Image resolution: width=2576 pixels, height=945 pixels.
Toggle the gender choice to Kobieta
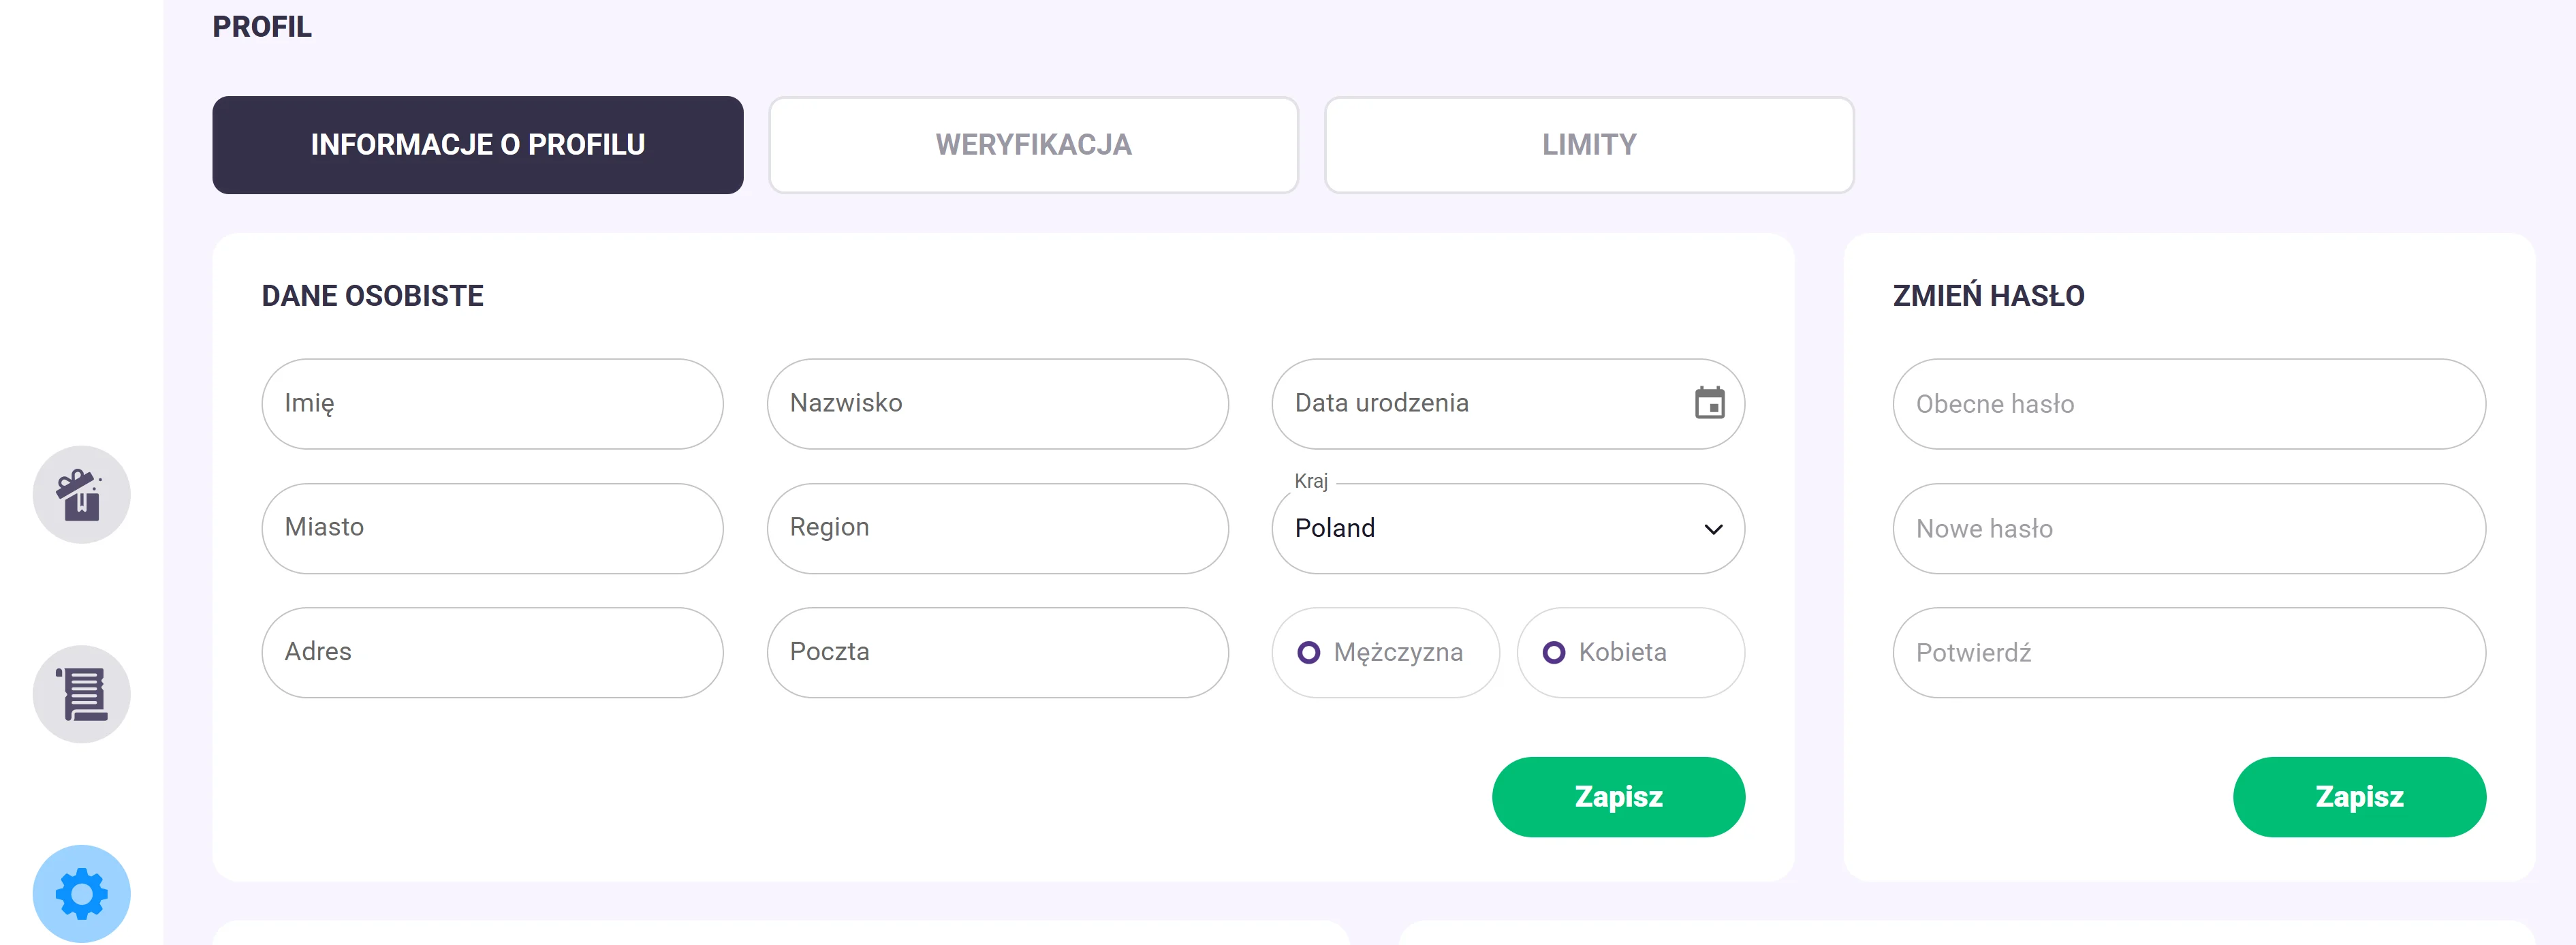tap(1554, 652)
